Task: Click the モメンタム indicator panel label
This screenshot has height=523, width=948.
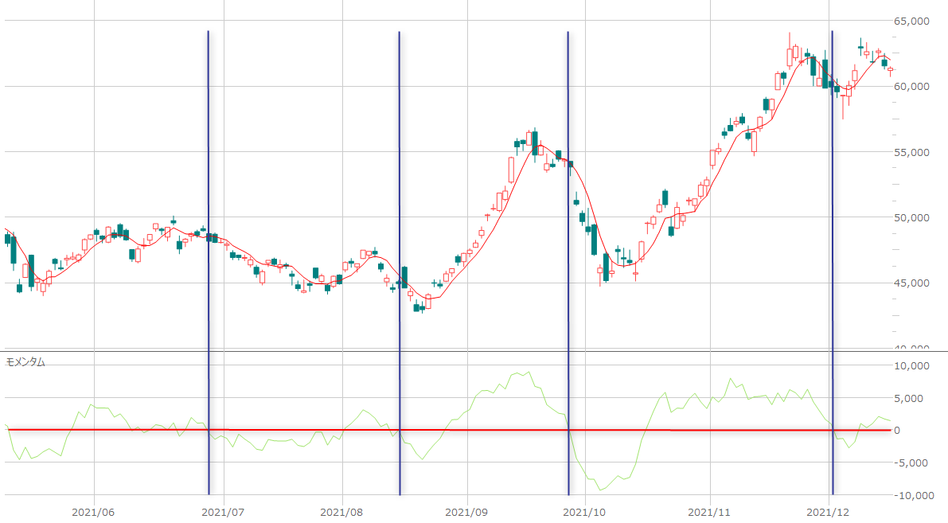Action: [25, 362]
